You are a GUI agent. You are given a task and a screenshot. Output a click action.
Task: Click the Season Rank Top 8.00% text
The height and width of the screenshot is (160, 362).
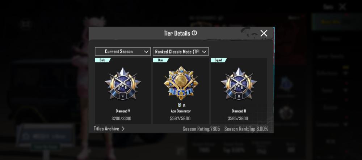[x=246, y=129]
